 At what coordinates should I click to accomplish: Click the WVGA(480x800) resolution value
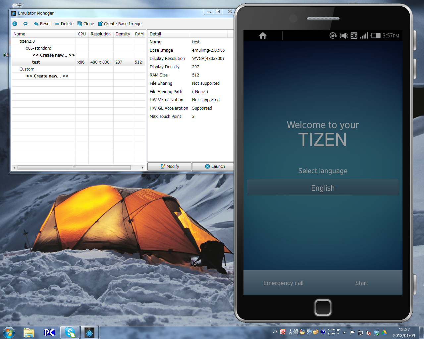[x=208, y=58]
